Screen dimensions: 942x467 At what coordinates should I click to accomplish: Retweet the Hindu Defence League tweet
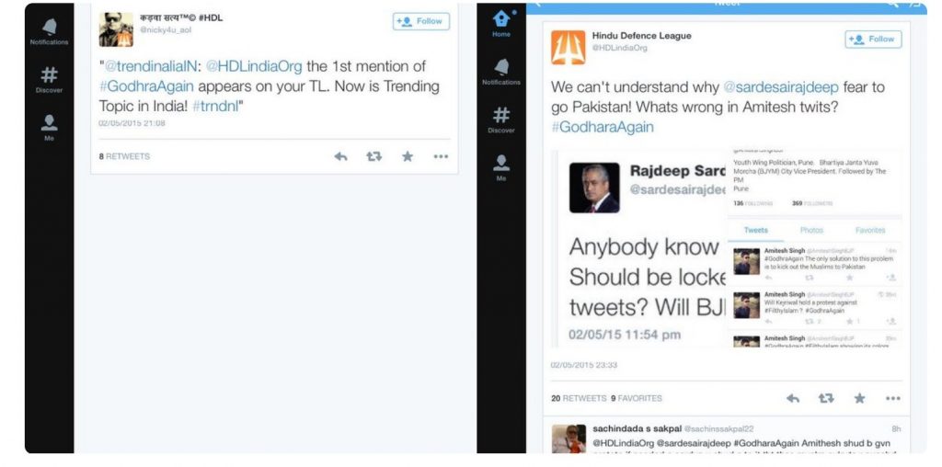pyautogui.click(x=826, y=399)
